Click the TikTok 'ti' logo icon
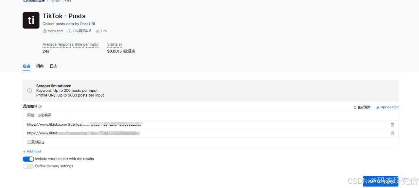 [x=31, y=20]
